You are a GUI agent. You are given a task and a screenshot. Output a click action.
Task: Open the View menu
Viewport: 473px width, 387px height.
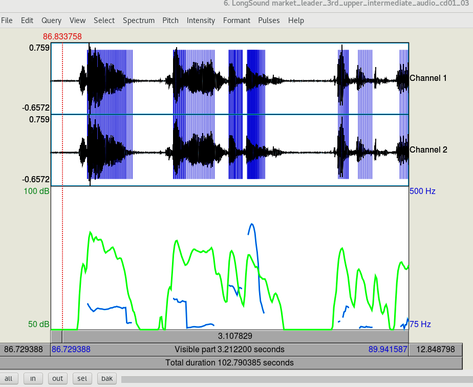pos(77,20)
